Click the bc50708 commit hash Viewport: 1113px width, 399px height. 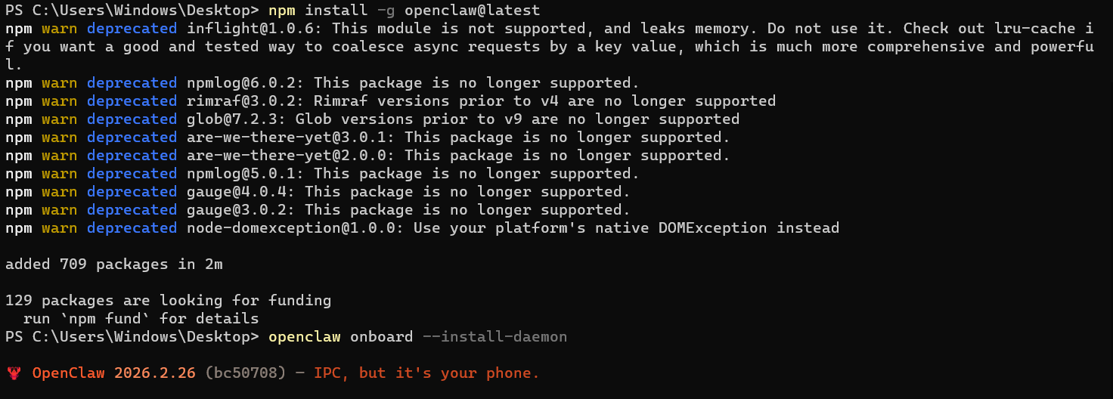[244, 373]
